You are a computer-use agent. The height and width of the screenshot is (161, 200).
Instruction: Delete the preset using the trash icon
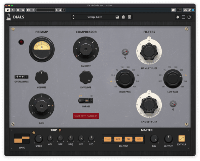click(x=123, y=17)
